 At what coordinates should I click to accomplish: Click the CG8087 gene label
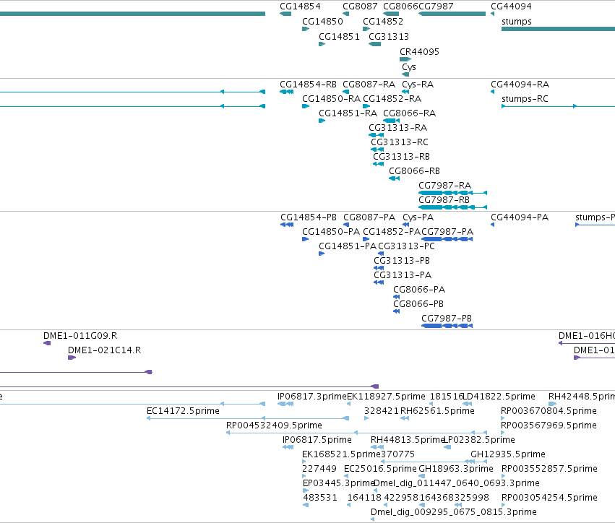coord(360,7)
